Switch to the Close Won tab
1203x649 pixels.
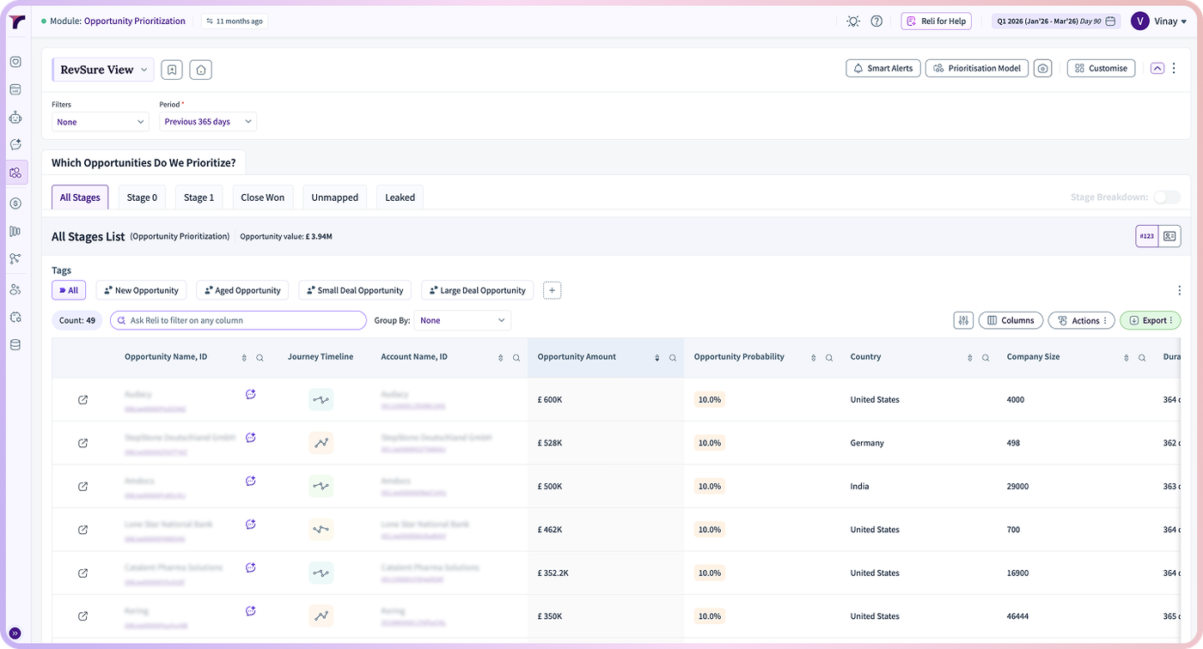click(x=263, y=197)
